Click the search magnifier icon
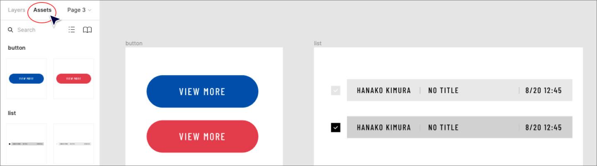Viewport: 597px width, 166px height. click(x=11, y=30)
